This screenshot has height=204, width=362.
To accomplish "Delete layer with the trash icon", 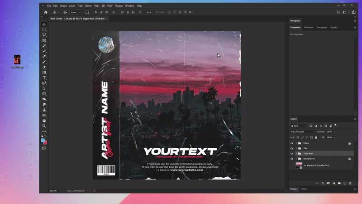I will click(350, 183).
